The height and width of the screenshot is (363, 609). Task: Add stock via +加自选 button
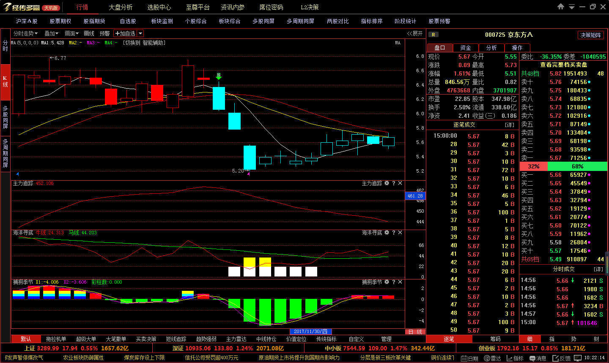(125, 33)
